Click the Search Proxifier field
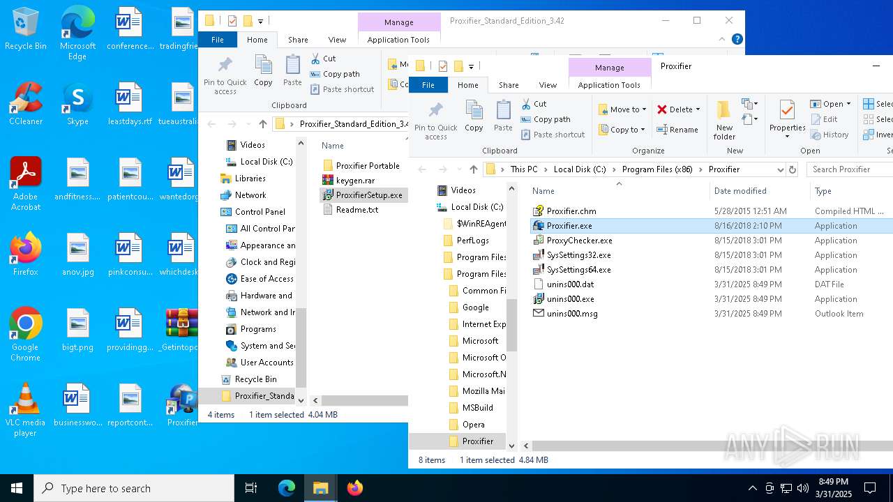893x502 pixels. click(x=850, y=169)
